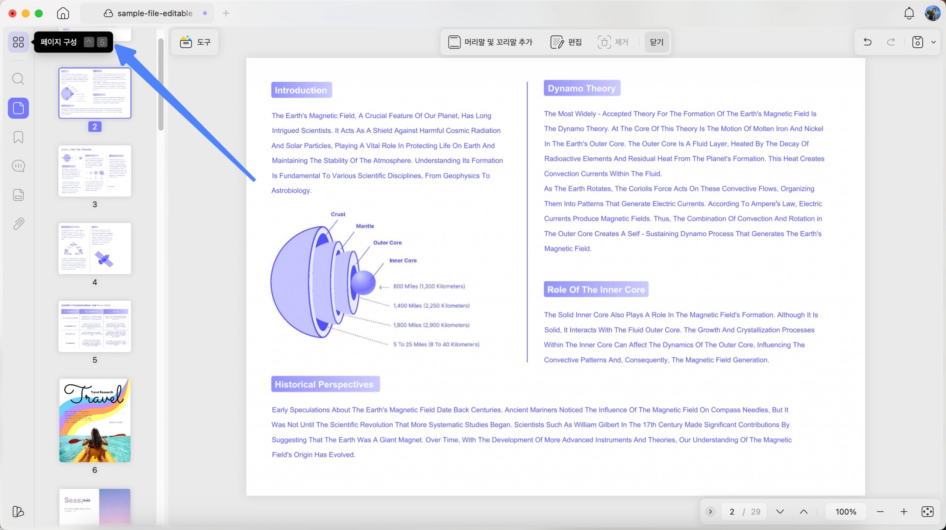Click the current page number field
The image size is (946, 530).
point(732,512)
